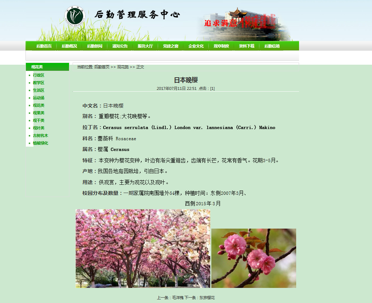This screenshot has height=303, width=372.
Task: Open previous article 毛洋槐
Action: 178,298
